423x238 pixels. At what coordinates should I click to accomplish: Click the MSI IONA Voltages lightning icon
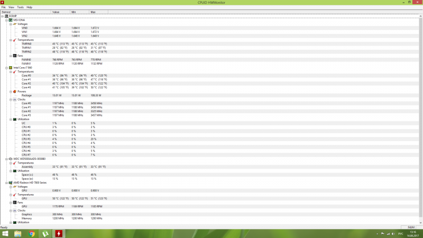coord(15,24)
